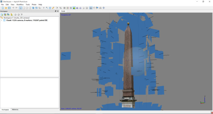Screen dimensions: 213x114
Task: Open the Tools menu
Action: click(28, 5)
